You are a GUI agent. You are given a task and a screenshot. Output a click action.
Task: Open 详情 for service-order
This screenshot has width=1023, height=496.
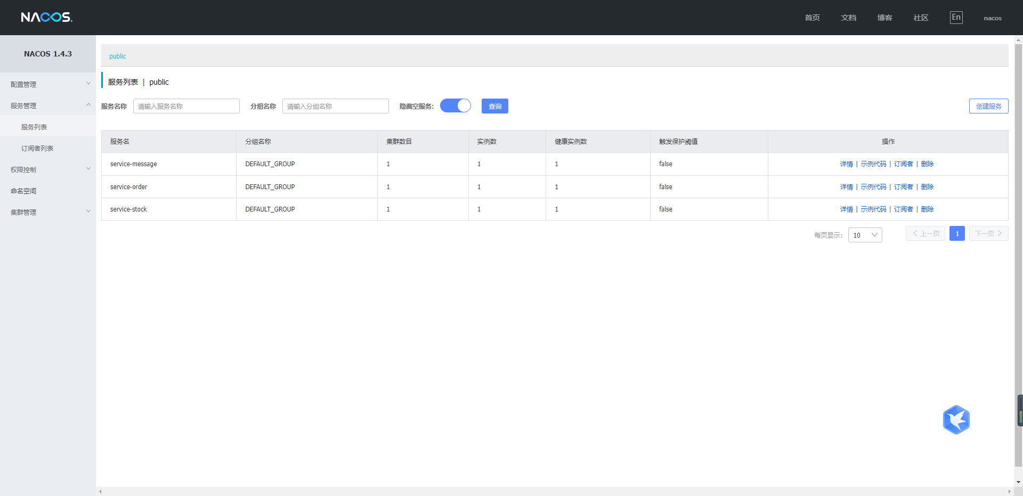(x=847, y=187)
